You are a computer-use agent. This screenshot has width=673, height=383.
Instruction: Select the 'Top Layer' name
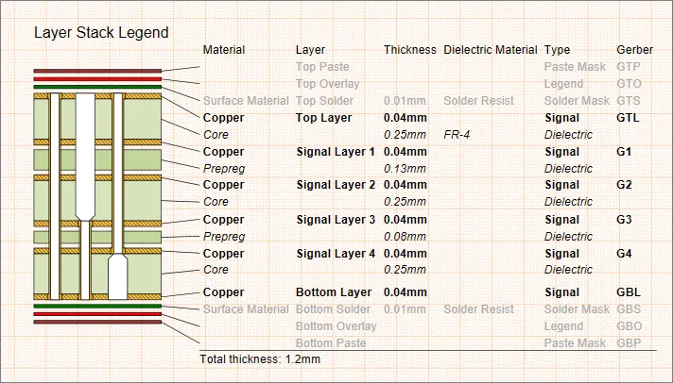click(x=324, y=118)
